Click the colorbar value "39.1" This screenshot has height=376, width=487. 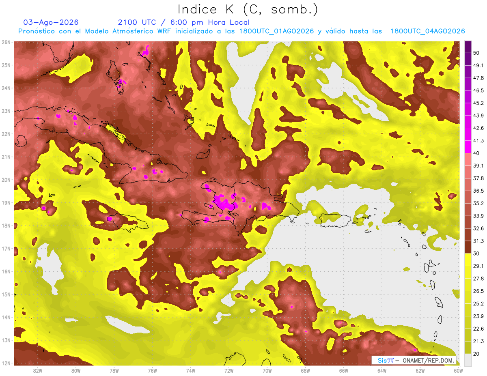[478, 165]
